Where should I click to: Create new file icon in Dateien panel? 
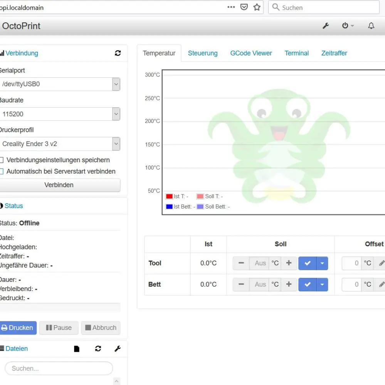click(x=77, y=349)
